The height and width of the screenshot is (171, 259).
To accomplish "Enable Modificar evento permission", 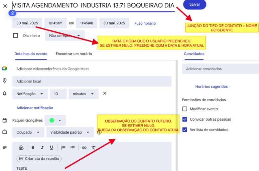I will point(185,109).
